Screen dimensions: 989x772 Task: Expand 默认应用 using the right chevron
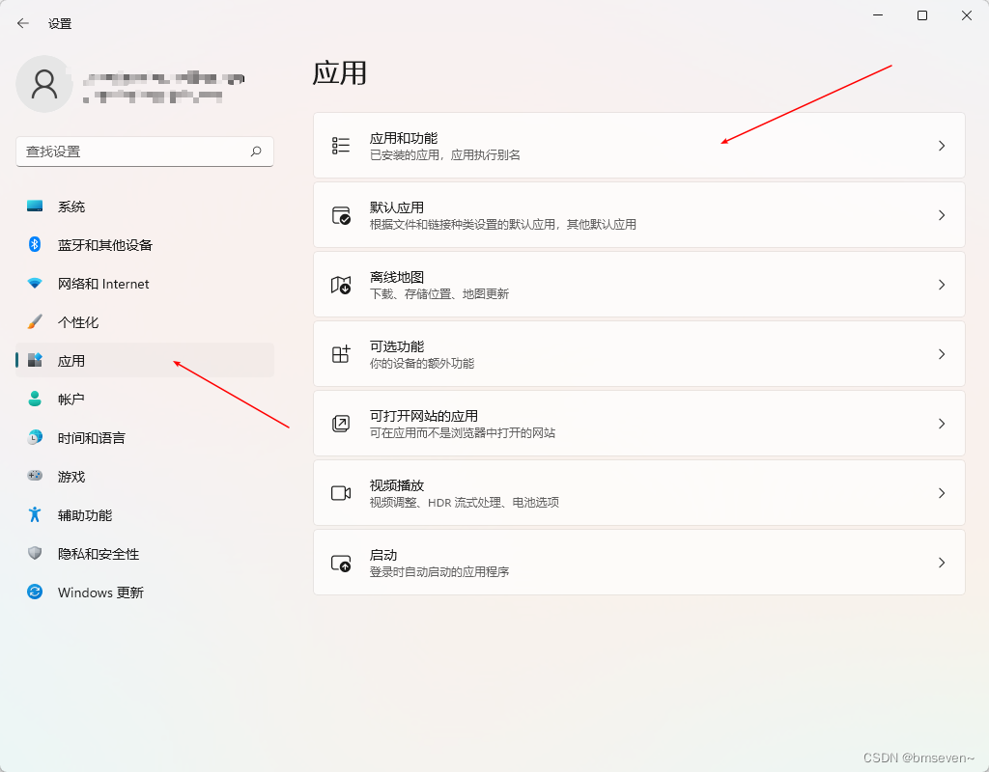click(x=942, y=214)
